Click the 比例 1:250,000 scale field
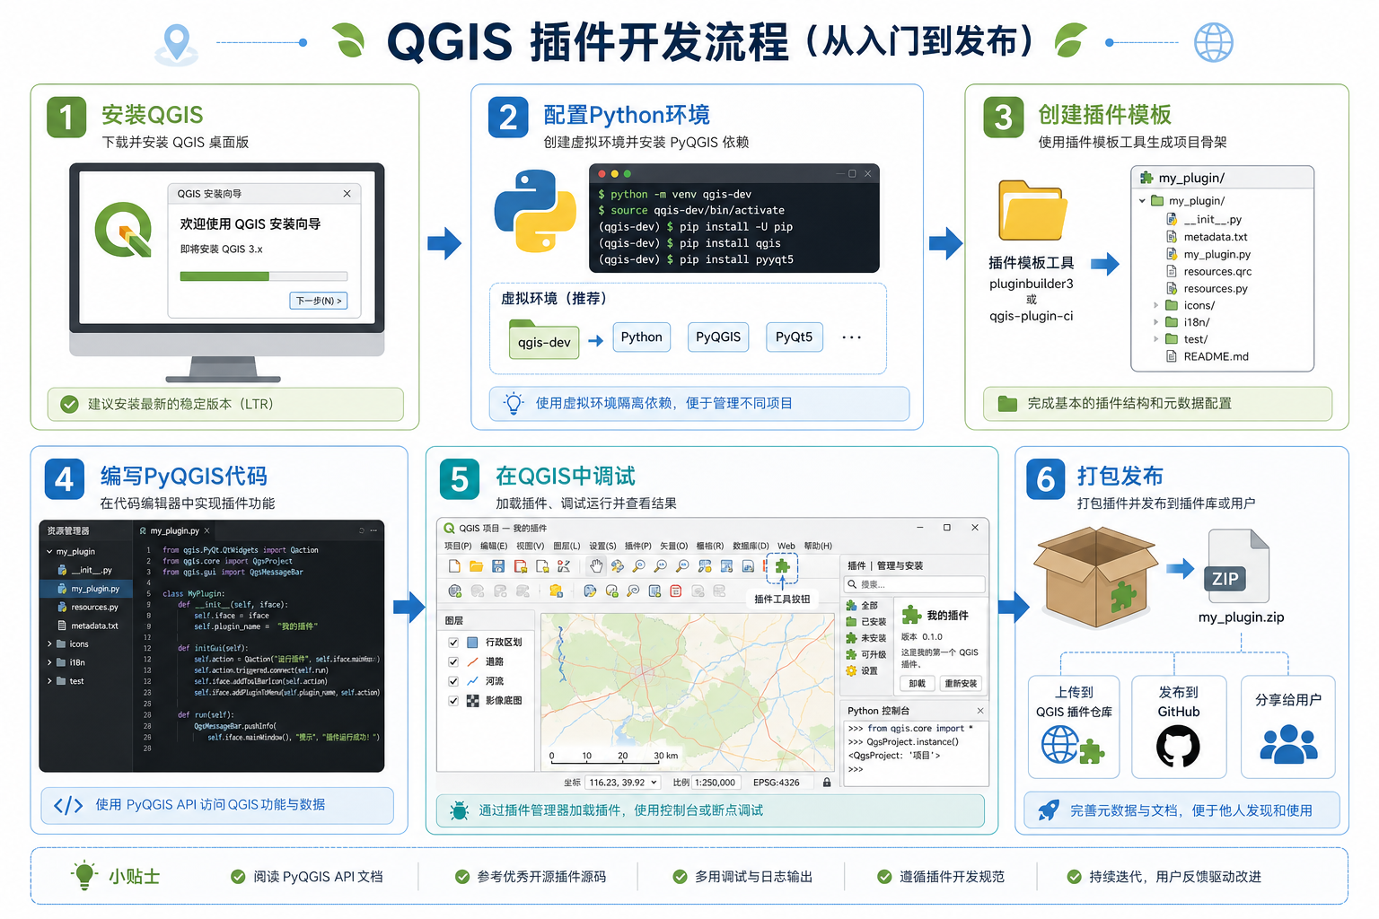Image resolution: width=1379 pixels, height=919 pixels. tap(716, 783)
